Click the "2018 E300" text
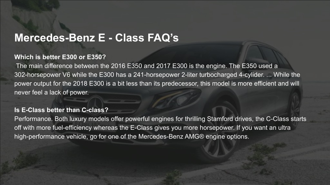Viewport: 330px width, 185px height. (89, 84)
